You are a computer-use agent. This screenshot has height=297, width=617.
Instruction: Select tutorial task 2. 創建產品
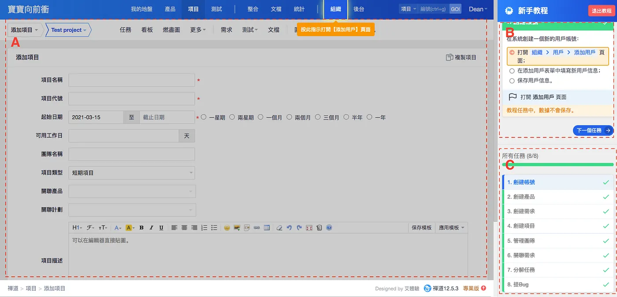point(558,197)
